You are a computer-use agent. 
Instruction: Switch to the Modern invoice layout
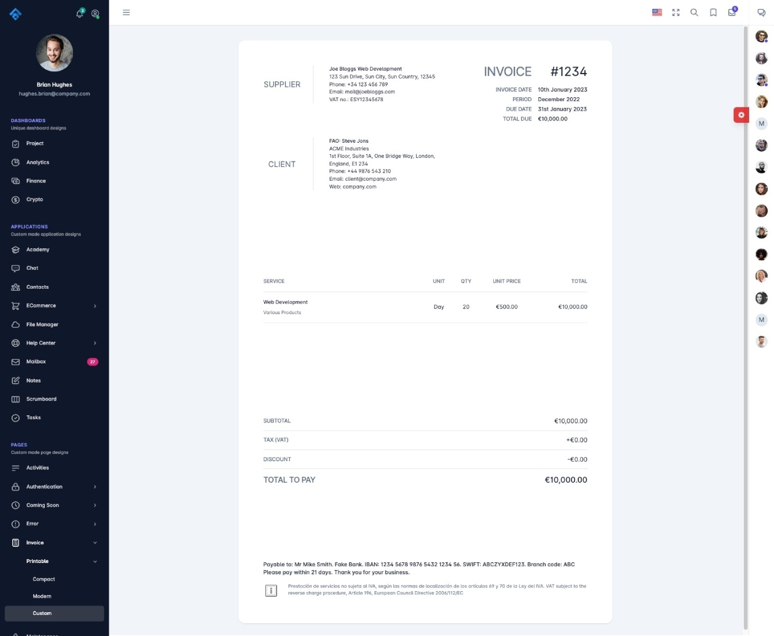42,596
